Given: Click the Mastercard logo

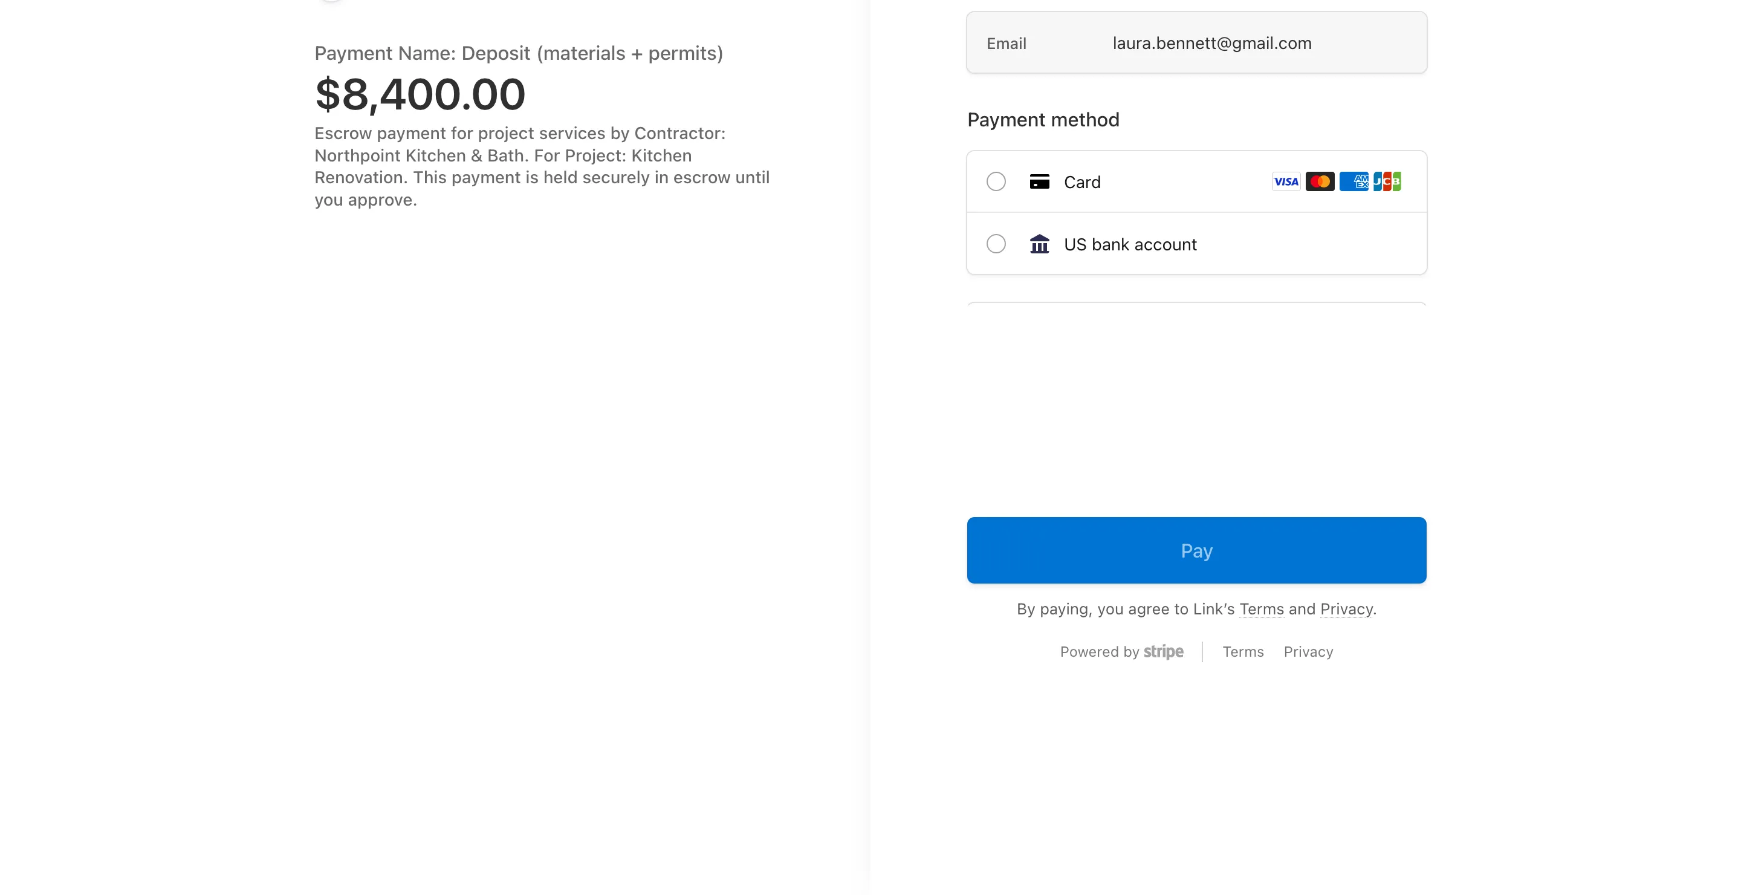Looking at the screenshot, I should 1319,181.
